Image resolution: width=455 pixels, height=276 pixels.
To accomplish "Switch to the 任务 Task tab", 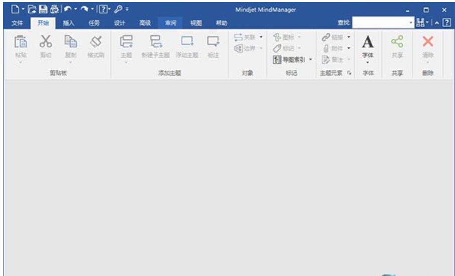I will point(94,23).
